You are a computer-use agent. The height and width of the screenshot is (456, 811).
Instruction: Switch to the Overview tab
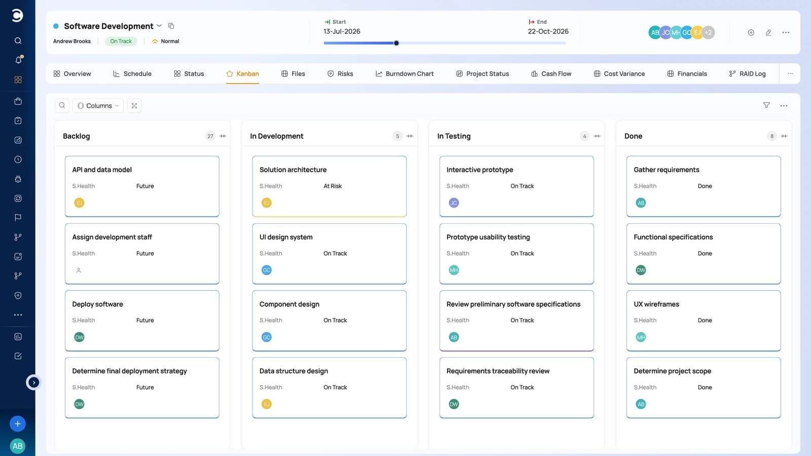72,74
